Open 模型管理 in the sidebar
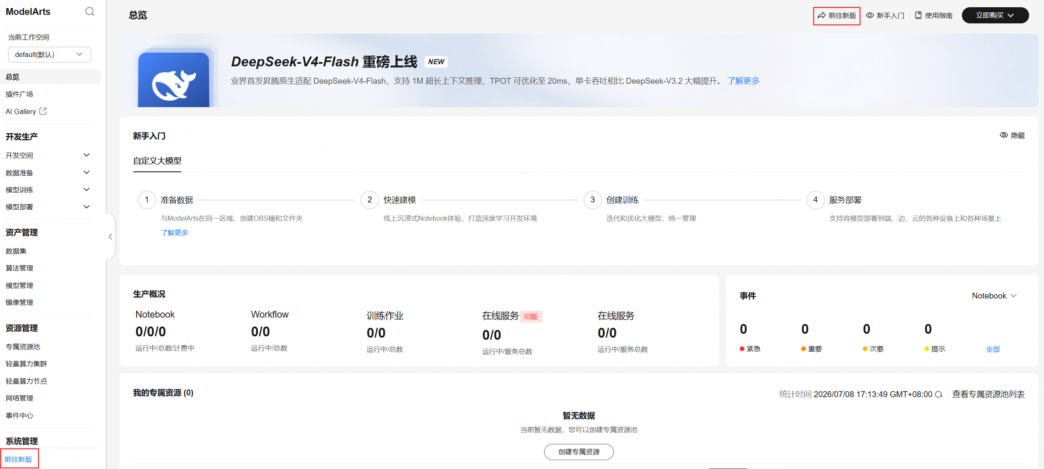The height and width of the screenshot is (469, 1044). [19, 285]
